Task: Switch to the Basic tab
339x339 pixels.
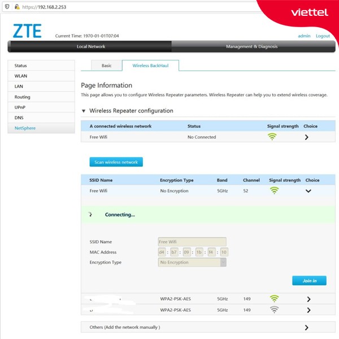Action: click(x=106, y=66)
